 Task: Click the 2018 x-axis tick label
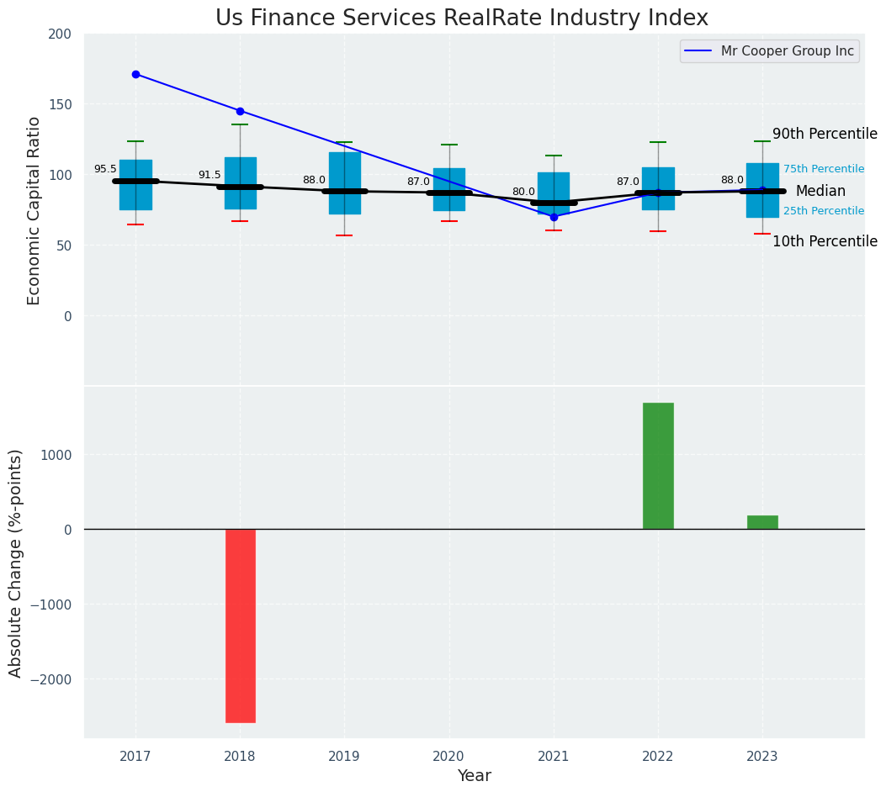coord(240,757)
